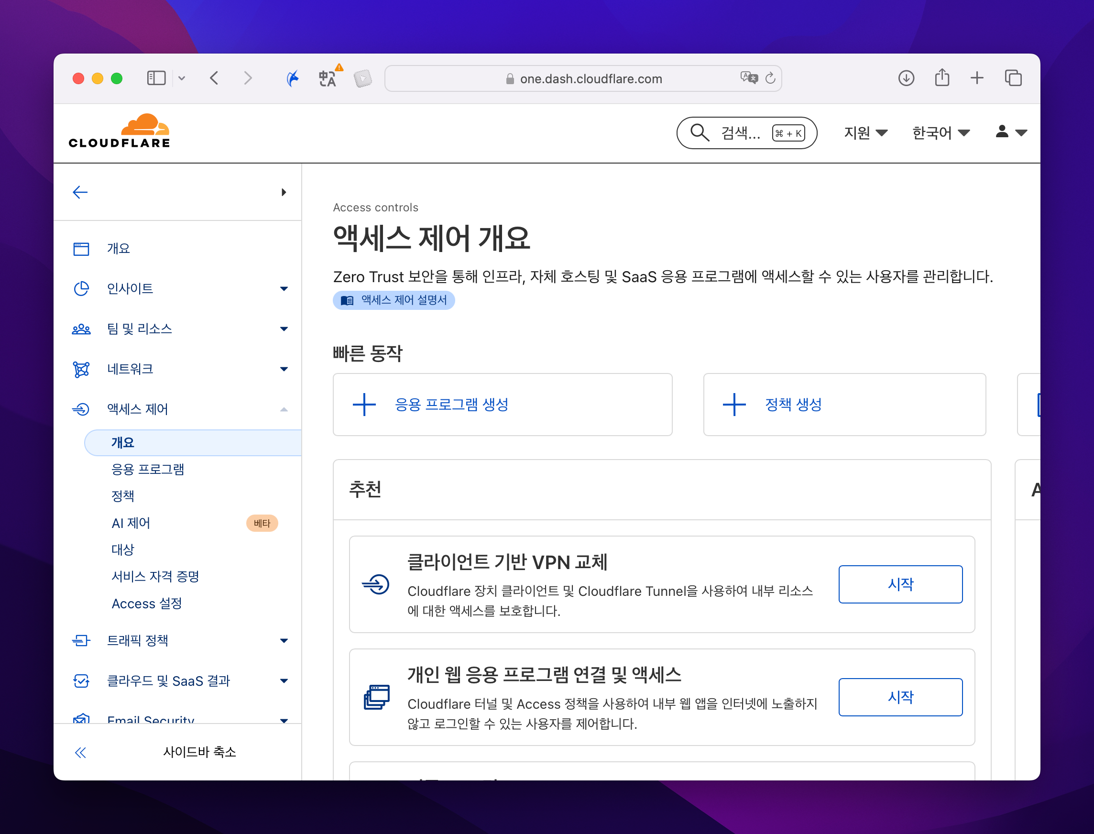
Task: Click the 인사이트 insights pie chart icon
Action: 81,288
